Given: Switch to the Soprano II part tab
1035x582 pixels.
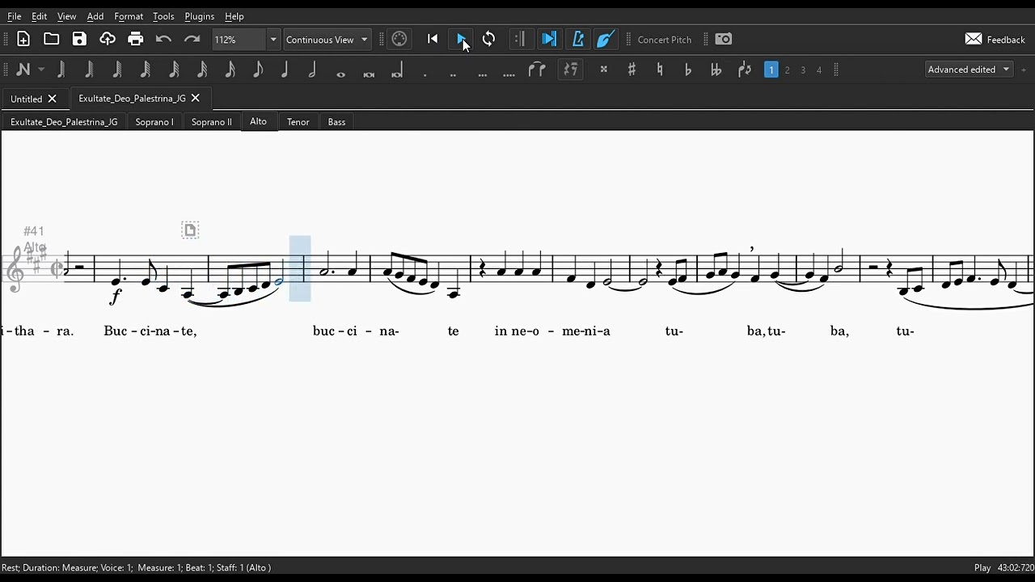Looking at the screenshot, I should tap(212, 122).
